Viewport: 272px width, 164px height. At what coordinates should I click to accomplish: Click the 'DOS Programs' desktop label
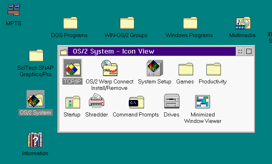click(x=69, y=35)
